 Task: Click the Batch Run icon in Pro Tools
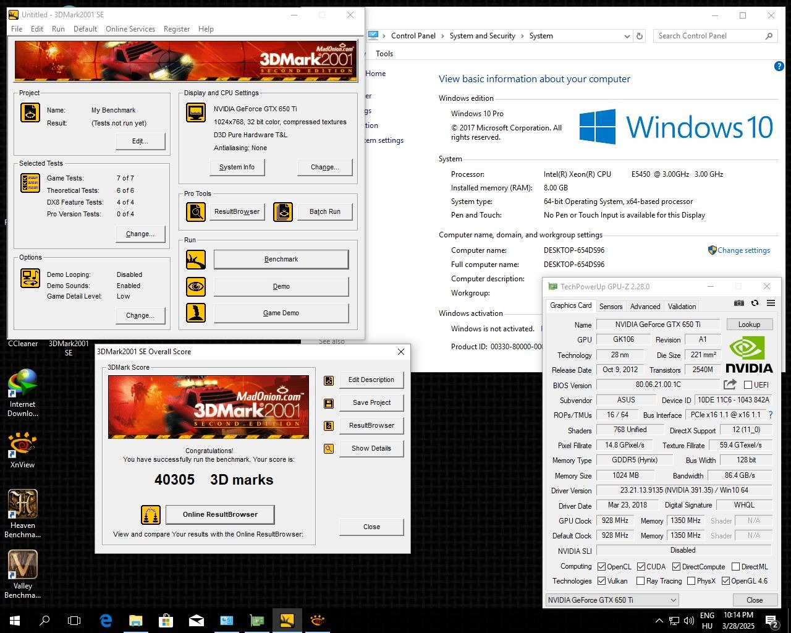[283, 212]
